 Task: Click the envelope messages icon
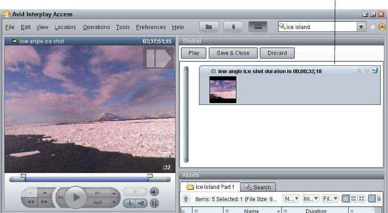pos(373,27)
